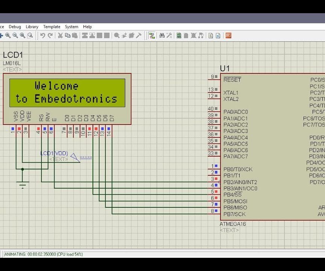Run the Electrical Rule Check icon

point(217,35)
